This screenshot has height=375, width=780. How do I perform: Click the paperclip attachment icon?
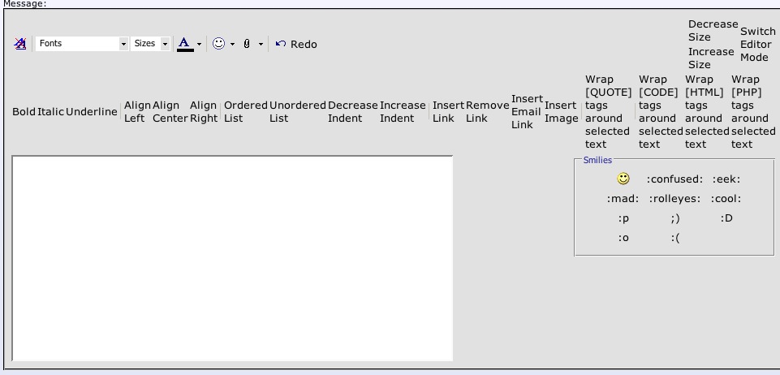coord(247,44)
